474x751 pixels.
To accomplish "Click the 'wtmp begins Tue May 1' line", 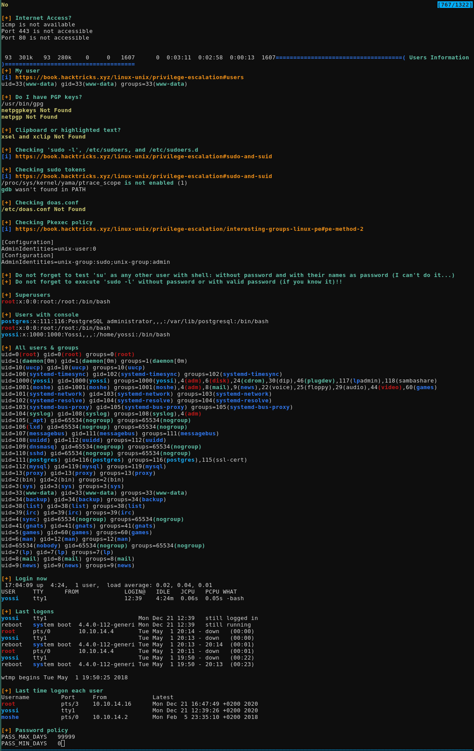I will tap(65, 678).
